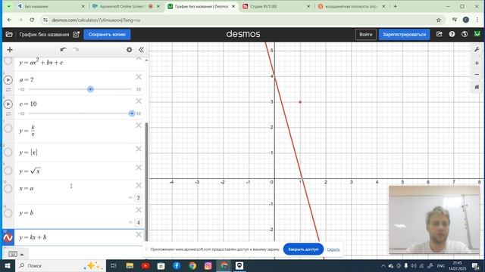Reset graph to default home view
Viewport: 485px width, 272px height.
coord(477,88)
